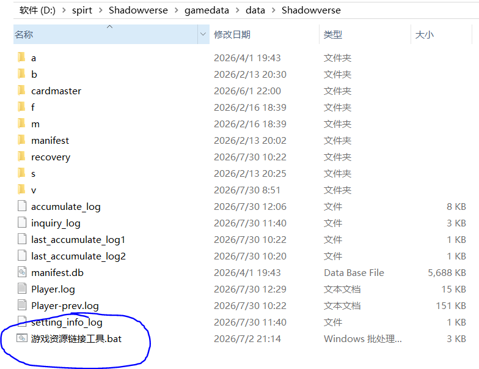
Task: Sort by the 类型 column header
Action: tap(365, 34)
